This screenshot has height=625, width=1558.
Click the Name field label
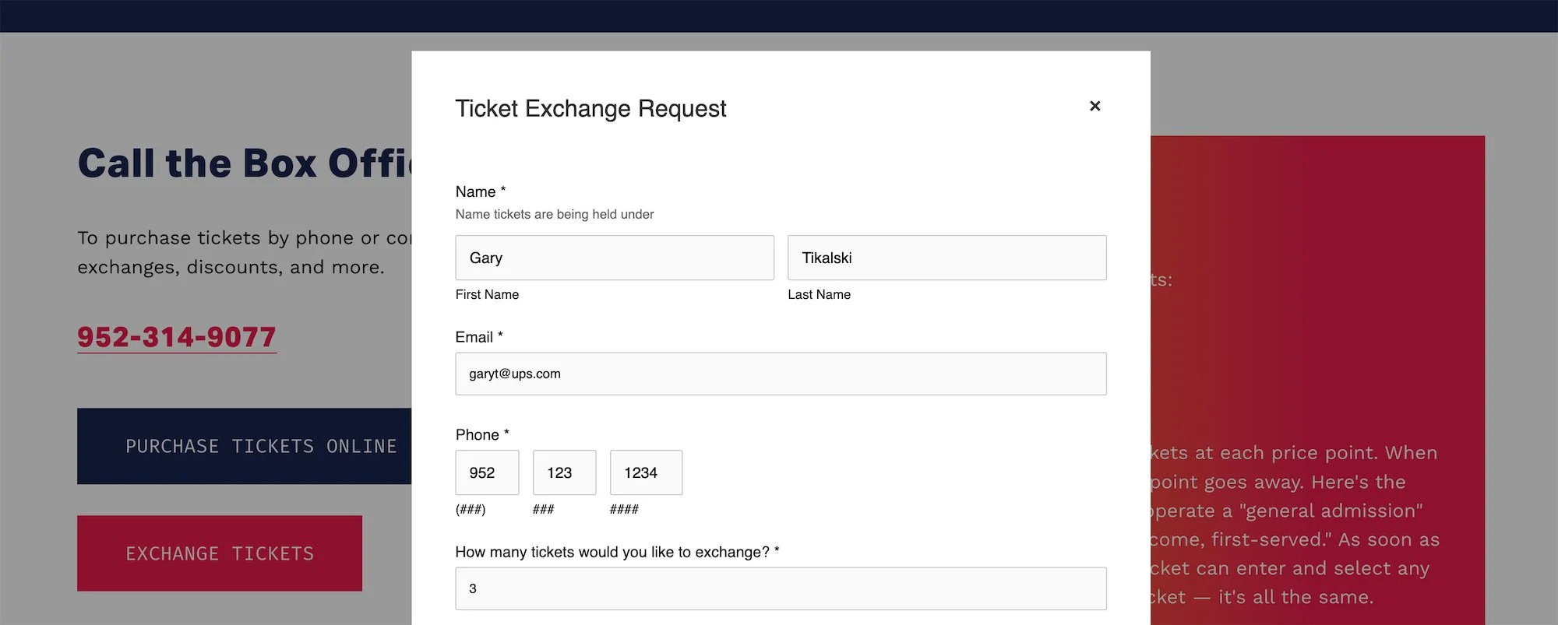476,191
